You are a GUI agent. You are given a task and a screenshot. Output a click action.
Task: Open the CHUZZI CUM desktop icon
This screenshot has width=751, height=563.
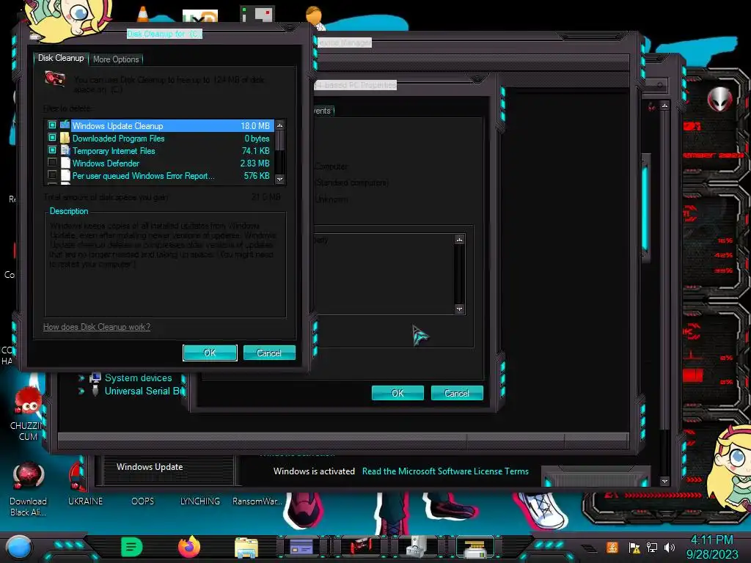point(28,413)
